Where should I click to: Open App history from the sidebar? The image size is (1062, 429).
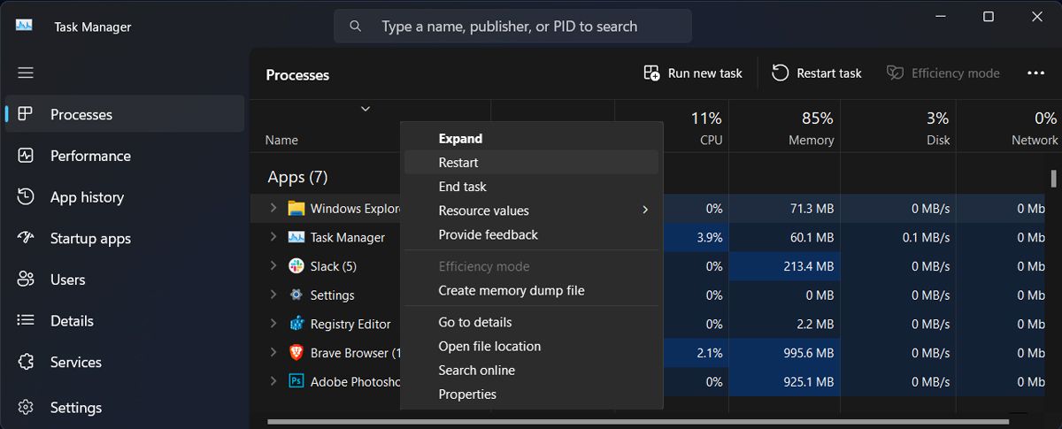(87, 197)
